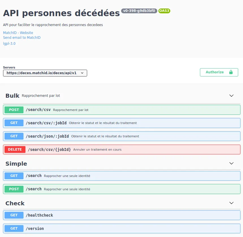Click GET badge of /version
The height and width of the screenshot is (237, 243).
(x=14, y=229)
